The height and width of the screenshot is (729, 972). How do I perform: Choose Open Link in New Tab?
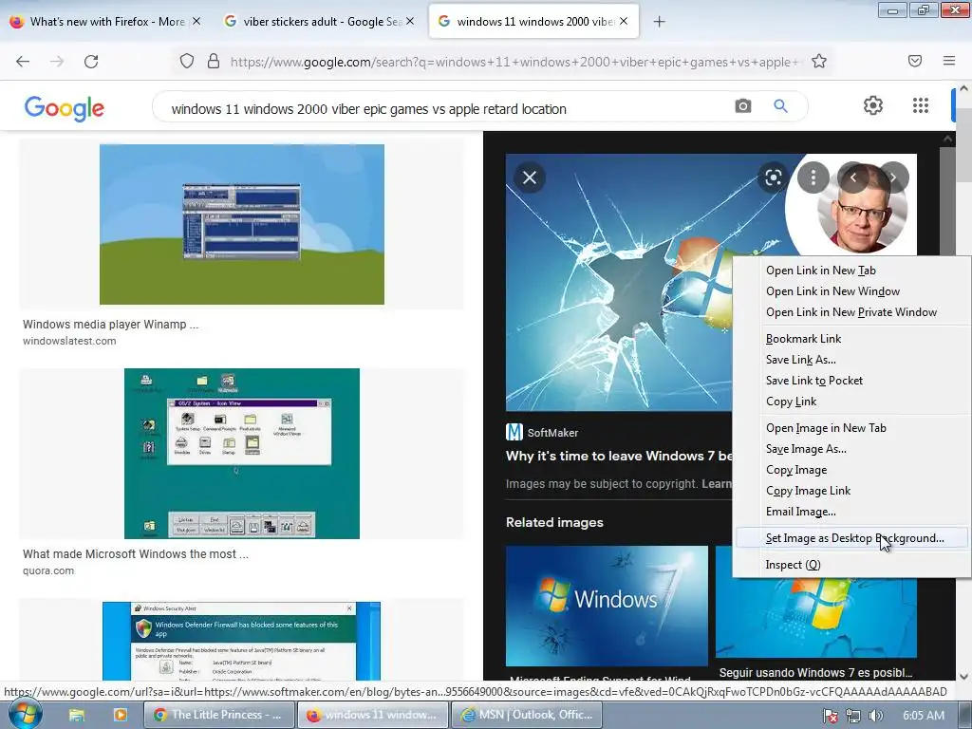tap(851, 271)
